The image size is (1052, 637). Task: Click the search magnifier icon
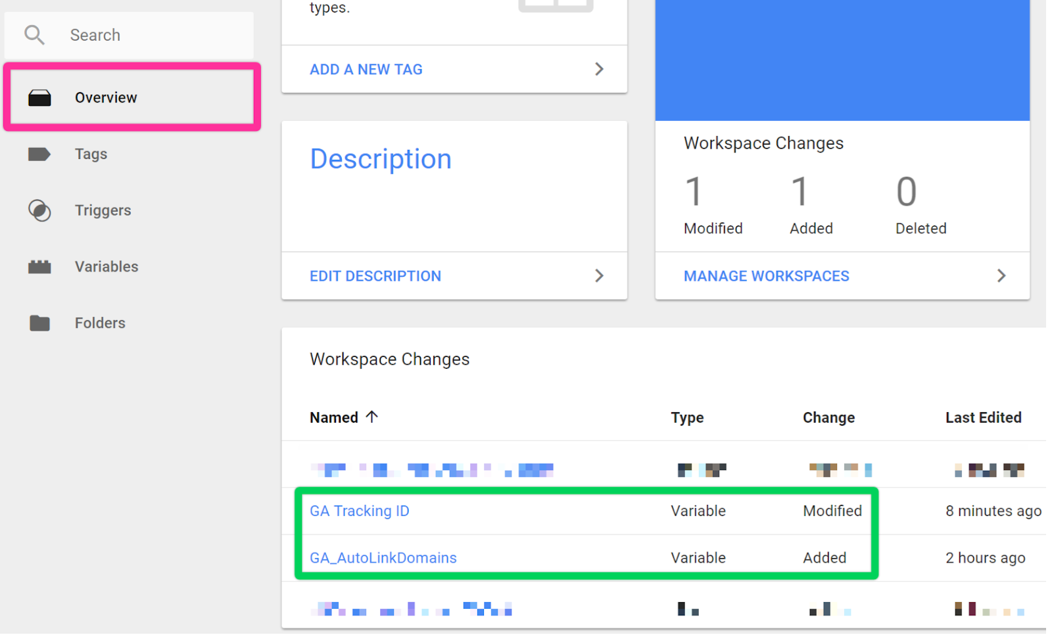34,35
